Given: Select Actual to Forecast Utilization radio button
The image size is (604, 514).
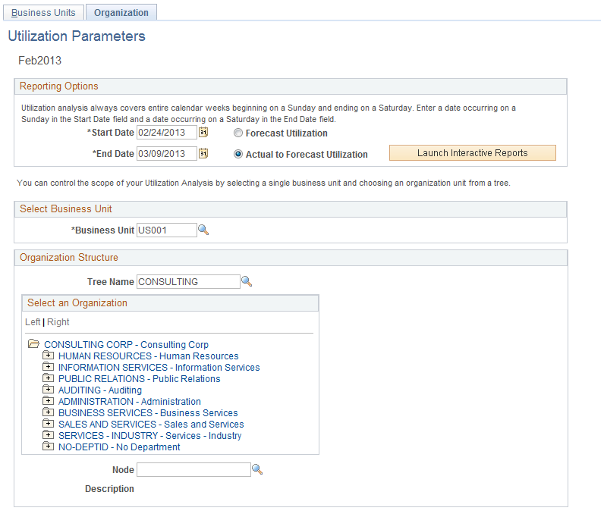Looking at the screenshot, I should [x=238, y=154].
